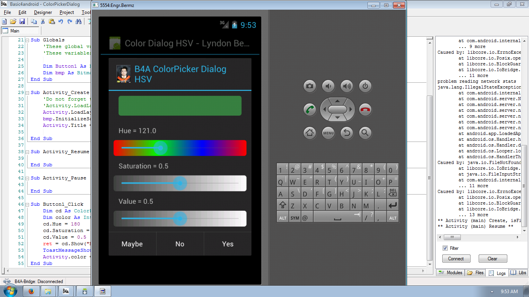Click the Connect button in Logs
Viewport: 529px width, 297px height.
point(456,259)
